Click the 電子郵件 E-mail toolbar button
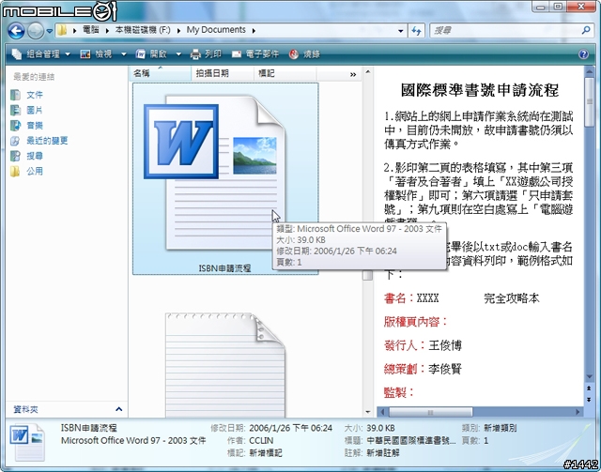The height and width of the screenshot is (472, 601). click(254, 54)
